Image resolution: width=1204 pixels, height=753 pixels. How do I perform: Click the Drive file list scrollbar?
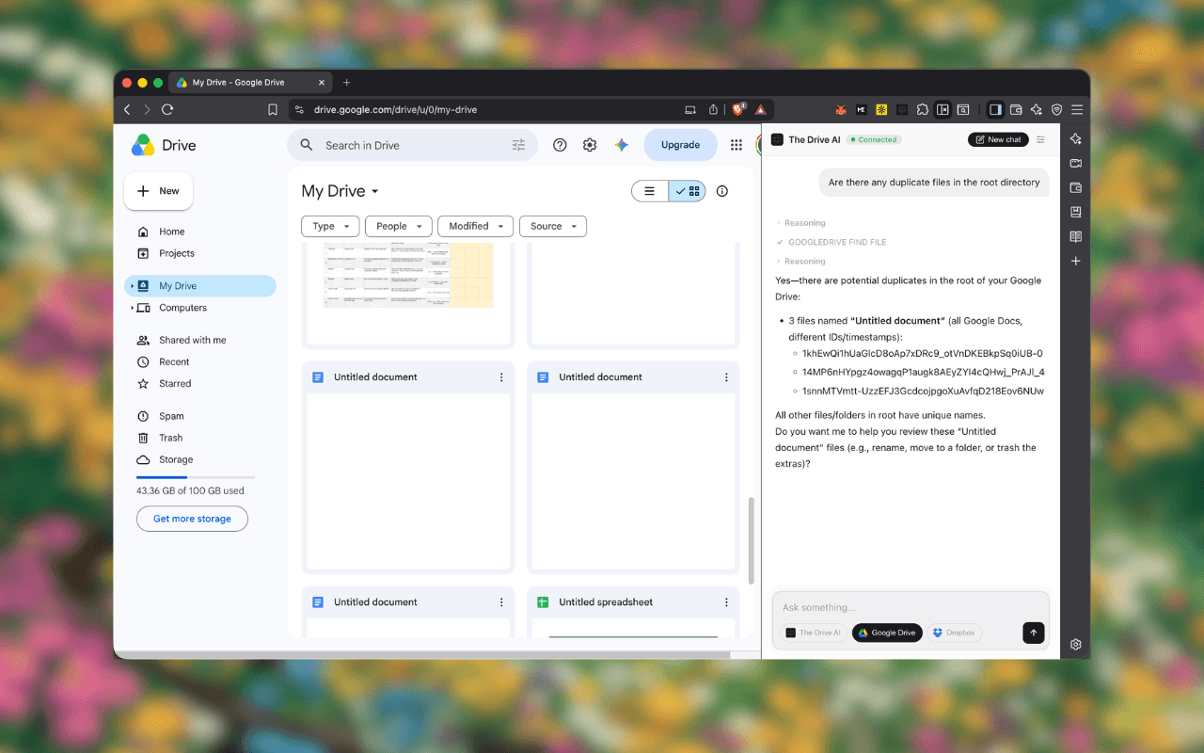(750, 540)
